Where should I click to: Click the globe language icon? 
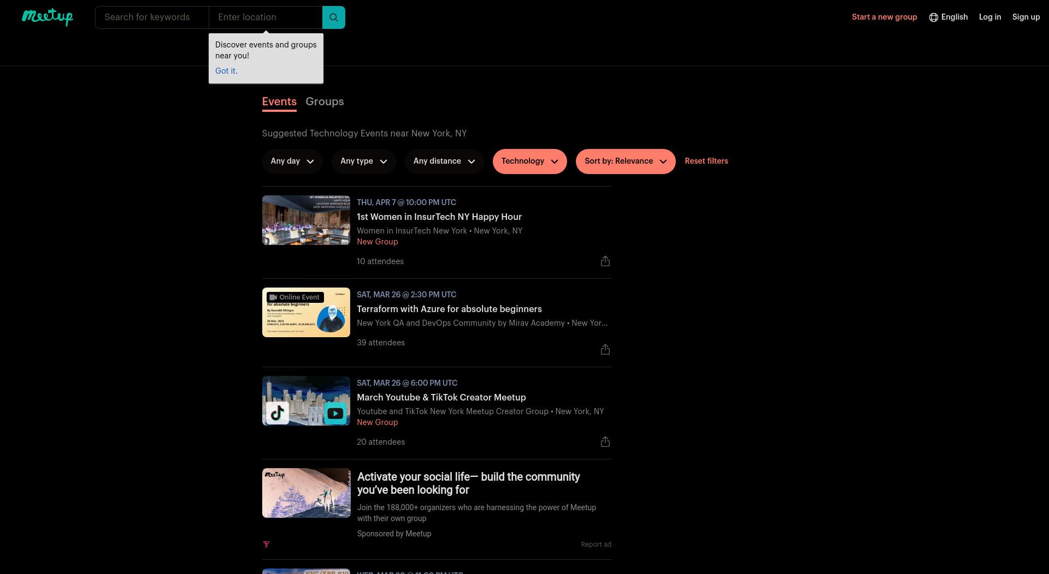click(934, 17)
